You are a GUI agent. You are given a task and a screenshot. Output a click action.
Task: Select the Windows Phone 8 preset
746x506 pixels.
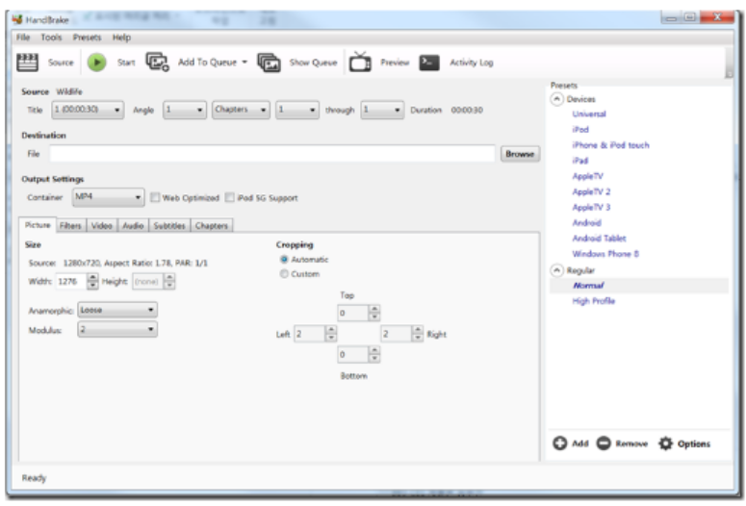605,254
